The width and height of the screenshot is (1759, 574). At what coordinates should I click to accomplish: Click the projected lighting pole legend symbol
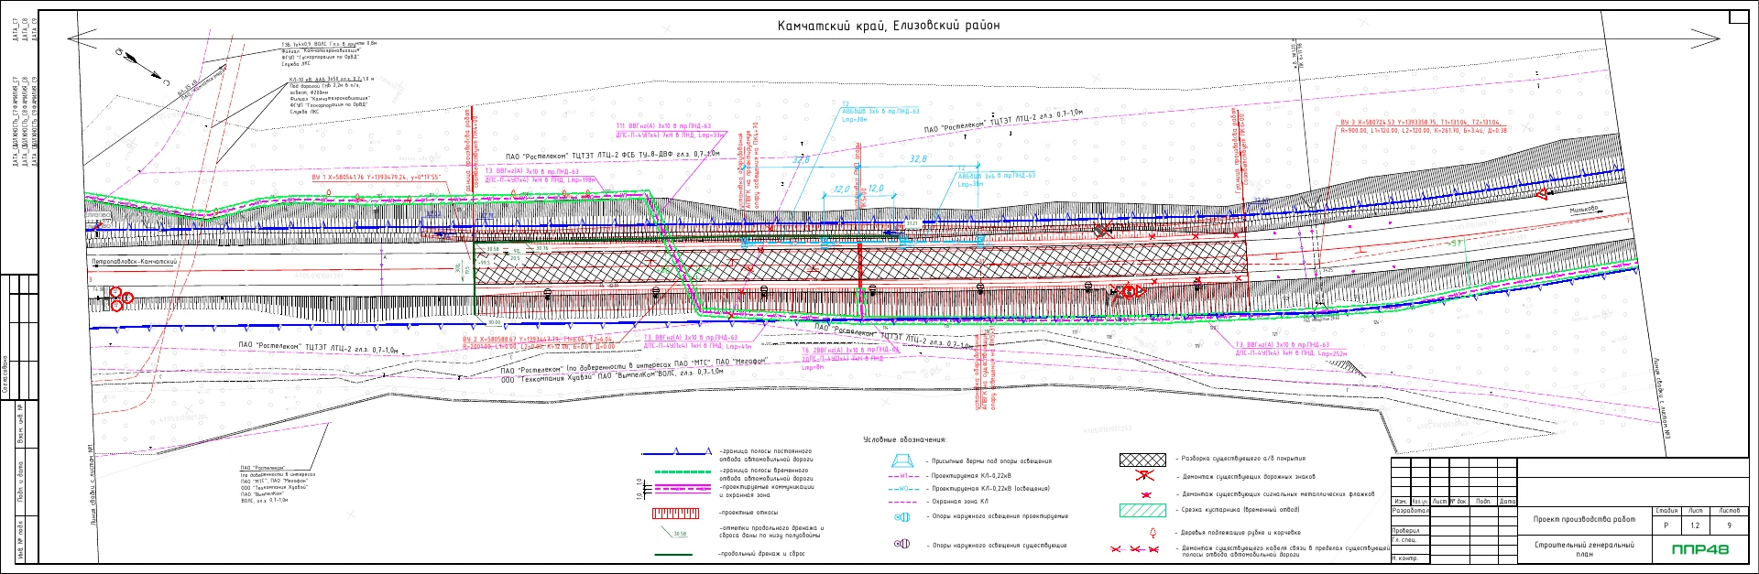click(901, 517)
